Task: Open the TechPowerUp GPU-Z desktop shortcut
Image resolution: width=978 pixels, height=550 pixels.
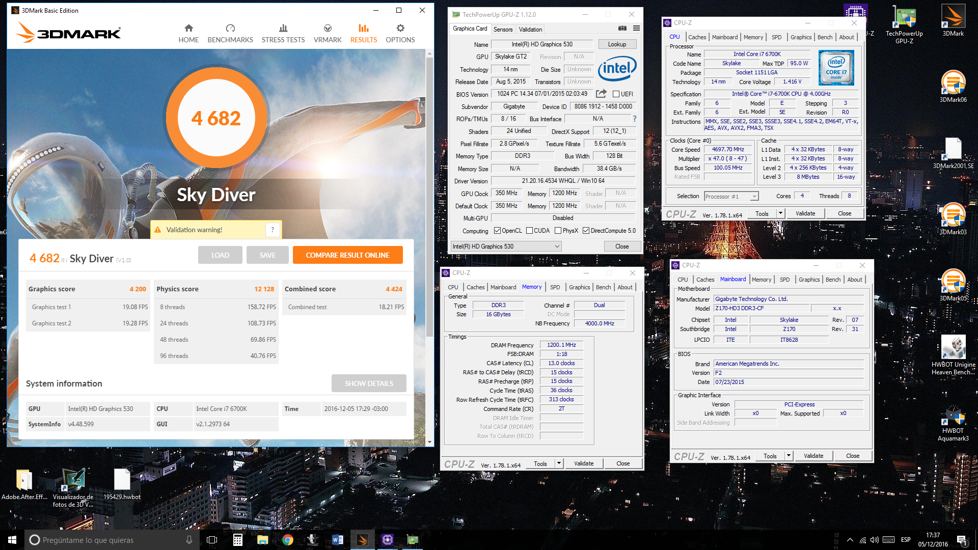Action: (x=904, y=24)
